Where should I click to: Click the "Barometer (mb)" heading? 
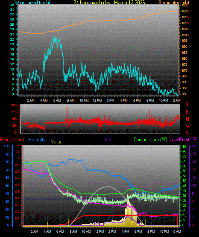[174, 2]
